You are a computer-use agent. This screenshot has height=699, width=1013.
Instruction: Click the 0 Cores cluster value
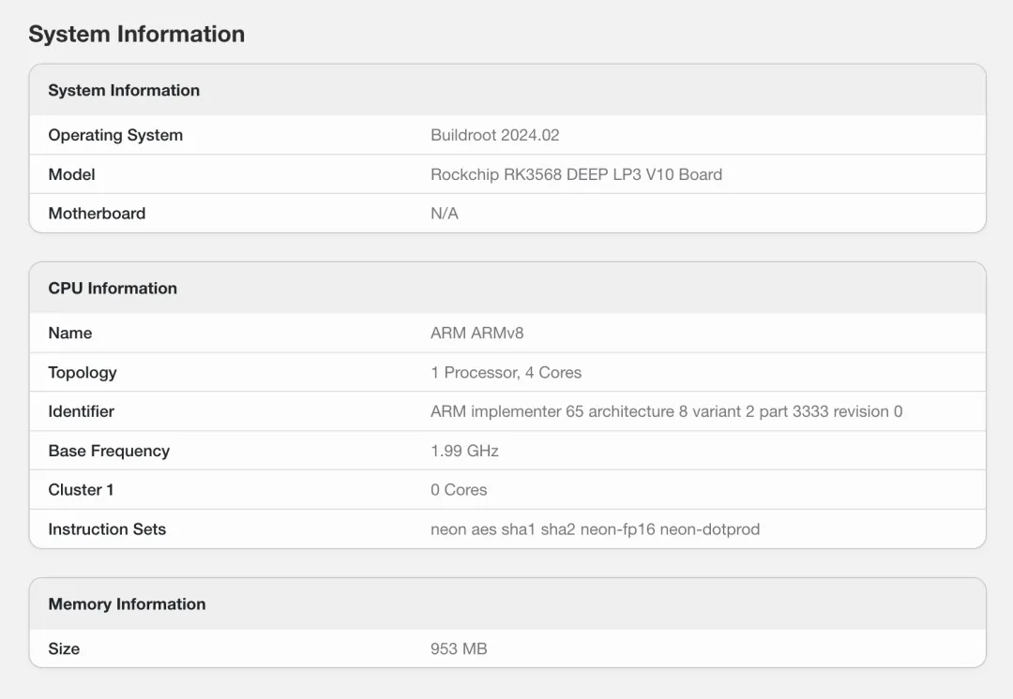459,490
